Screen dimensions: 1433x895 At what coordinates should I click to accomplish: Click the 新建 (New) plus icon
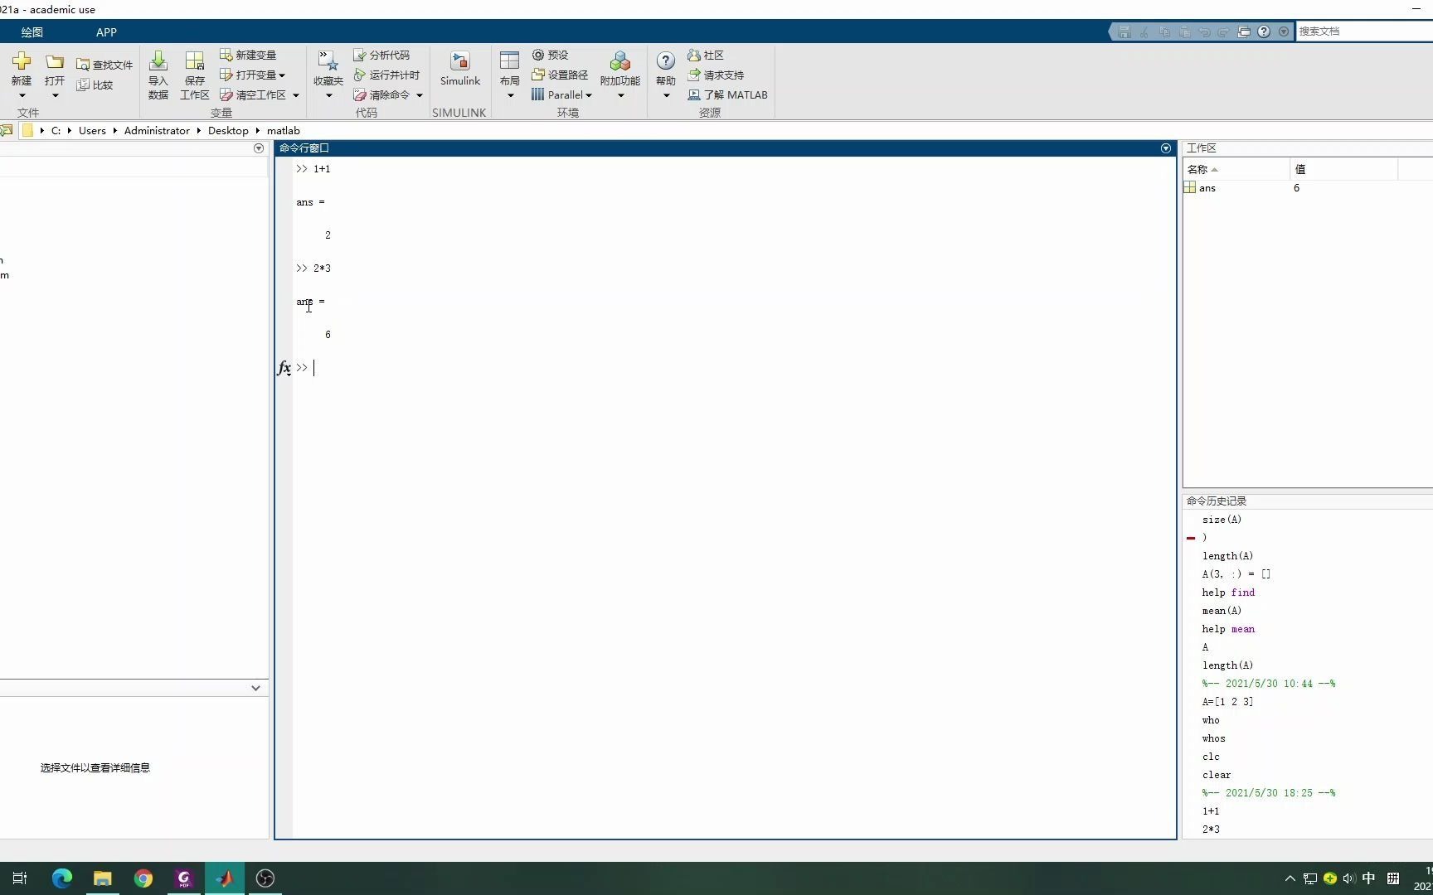22,61
